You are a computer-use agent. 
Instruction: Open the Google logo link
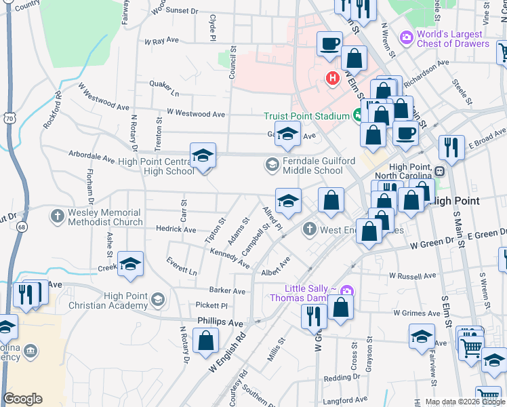[x=22, y=399]
